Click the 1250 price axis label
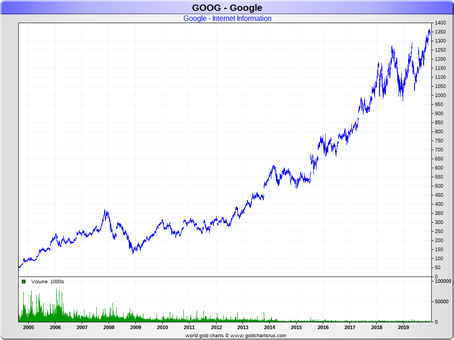This screenshot has height=340, width=454. coord(440,50)
